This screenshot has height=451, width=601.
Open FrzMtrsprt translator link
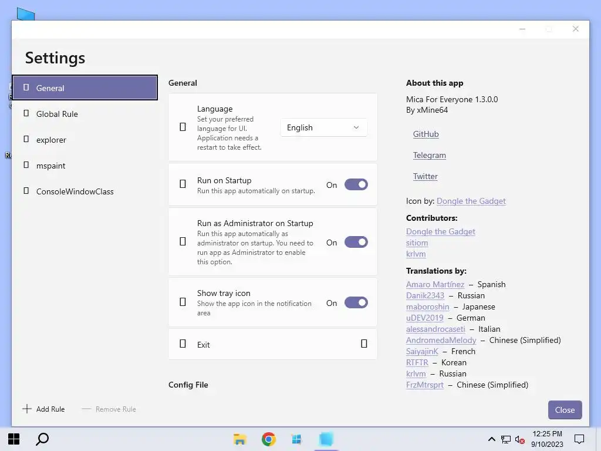point(425,385)
